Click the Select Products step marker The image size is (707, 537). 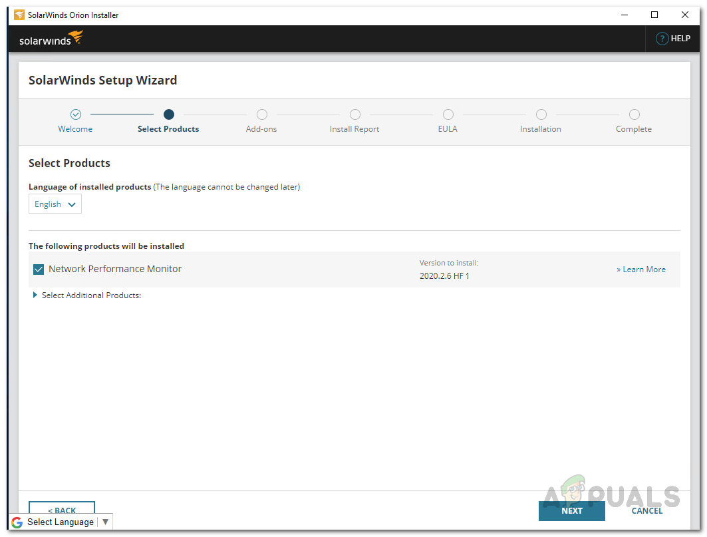169,114
